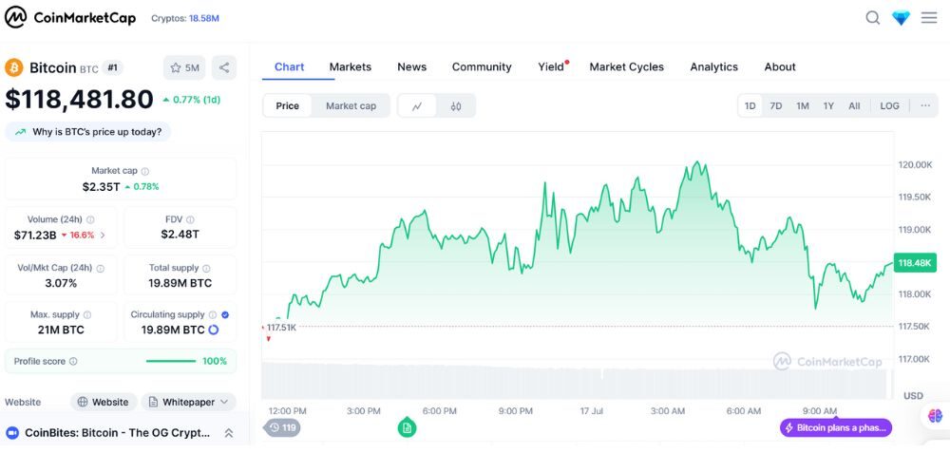
Task: Add Bitcoin to watchlist with star button
Action: (x=184, y=67)
